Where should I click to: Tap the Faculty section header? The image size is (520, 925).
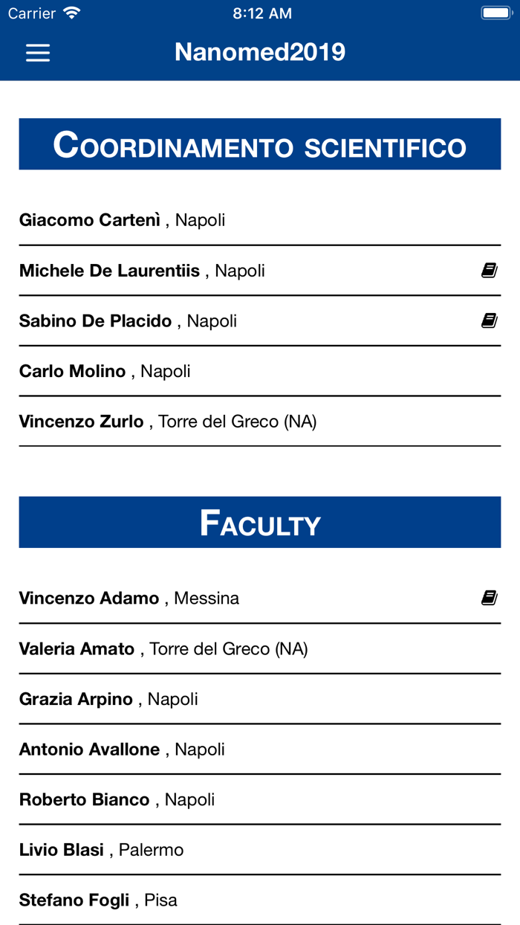tap(260, 523)
